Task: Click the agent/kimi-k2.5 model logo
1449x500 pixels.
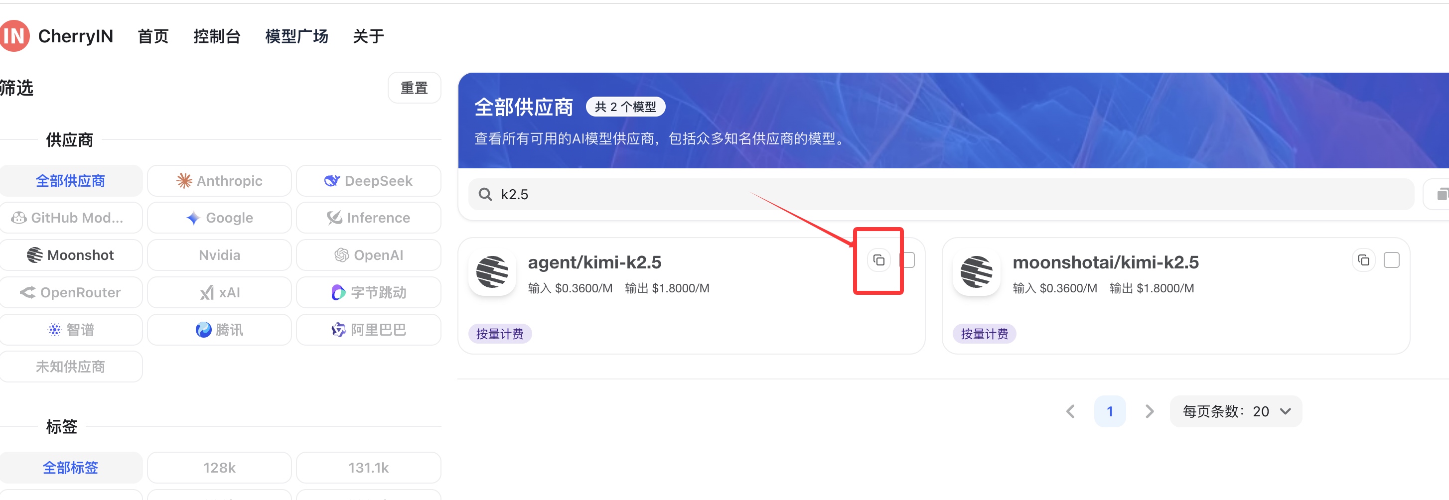Action: point(492,272)
